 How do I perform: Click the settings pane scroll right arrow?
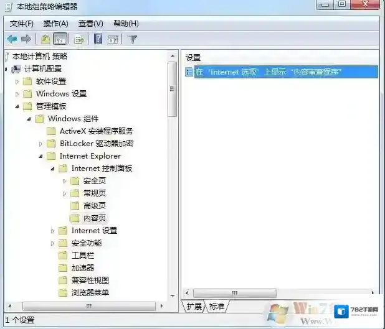373,293
